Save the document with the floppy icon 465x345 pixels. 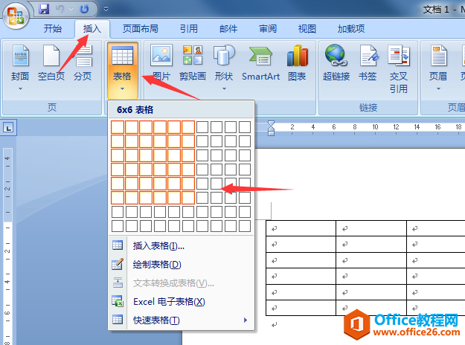44,9
